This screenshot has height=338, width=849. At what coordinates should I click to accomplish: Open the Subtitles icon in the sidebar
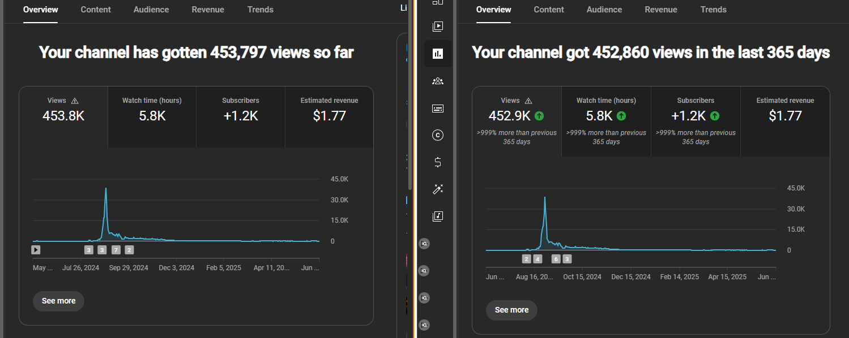[437, 108]
